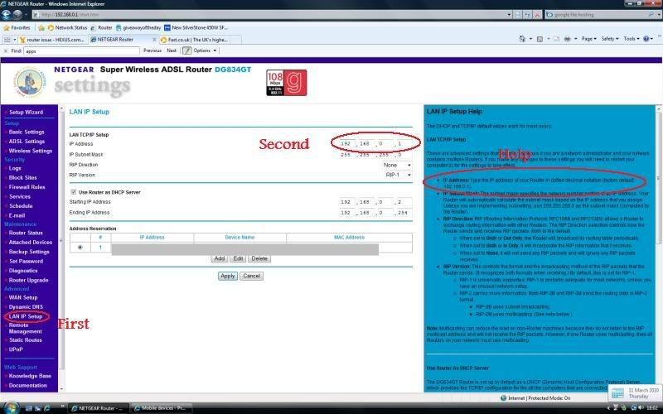Click the Add reservation button
The height and width of the screenshot is (414, 663).
[220, 258]
